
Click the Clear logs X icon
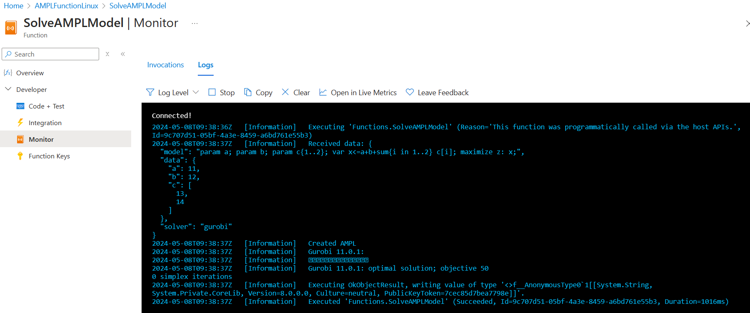(x=285, y=92)
